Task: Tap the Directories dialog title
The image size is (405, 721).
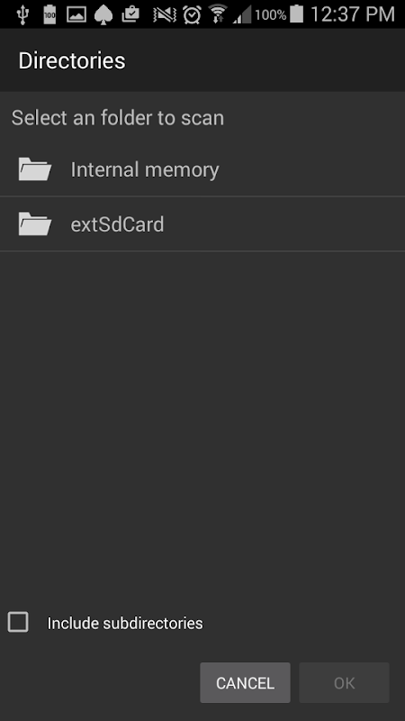Action: (x=72, y=60)
